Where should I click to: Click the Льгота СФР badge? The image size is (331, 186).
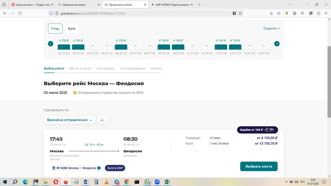click(115, 168)
